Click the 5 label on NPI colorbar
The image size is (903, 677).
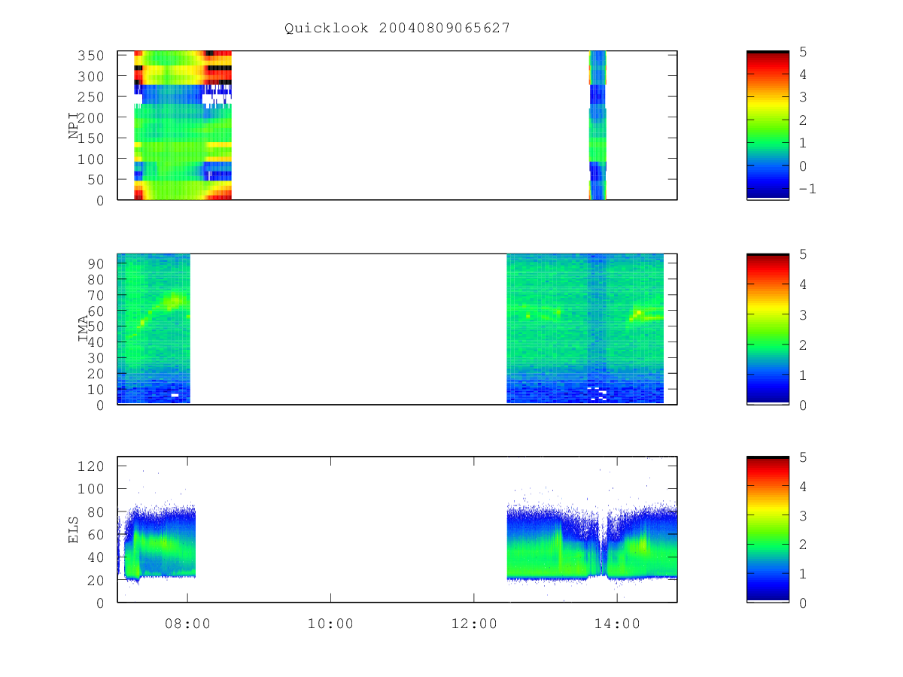803,52
